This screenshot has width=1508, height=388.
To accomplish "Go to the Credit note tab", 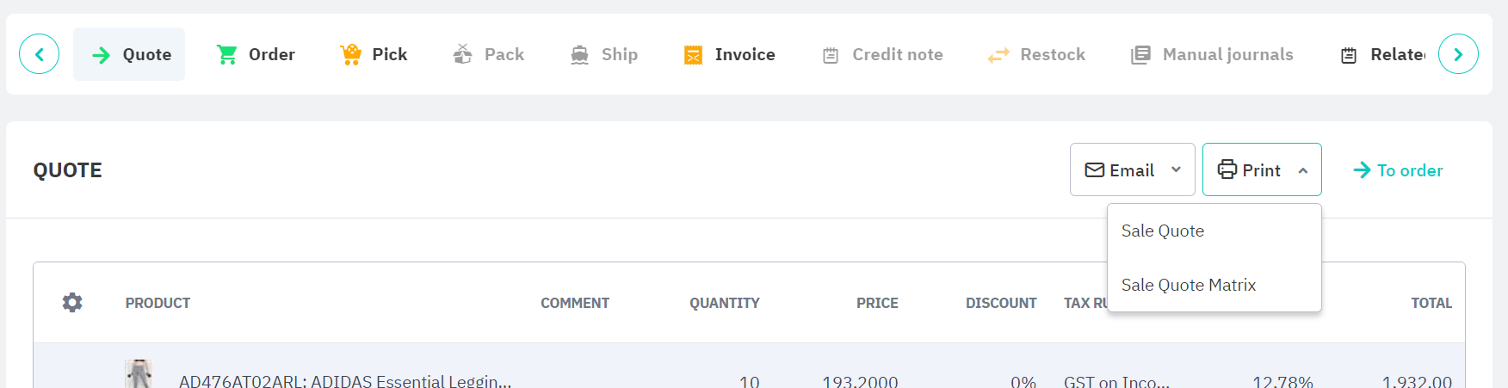I will pos(883,55).
